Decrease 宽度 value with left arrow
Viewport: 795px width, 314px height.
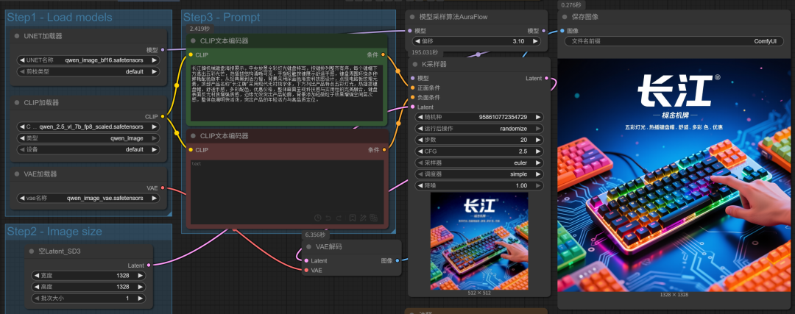(x=36, y=276)
